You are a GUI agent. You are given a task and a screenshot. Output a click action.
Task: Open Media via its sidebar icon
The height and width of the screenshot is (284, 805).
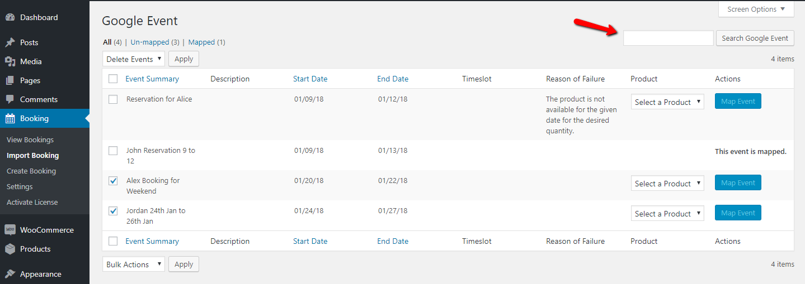point(10,61)
